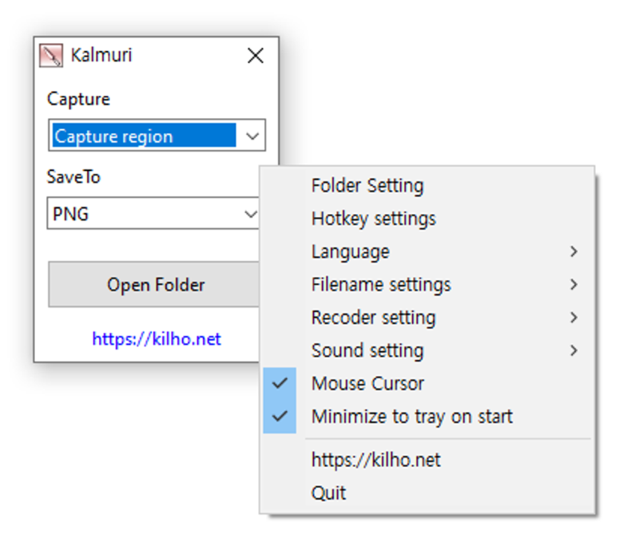Screen dimensions: 639x534
Task: Uncheck the Mouse Cursor option
Action: coord(367,384)
